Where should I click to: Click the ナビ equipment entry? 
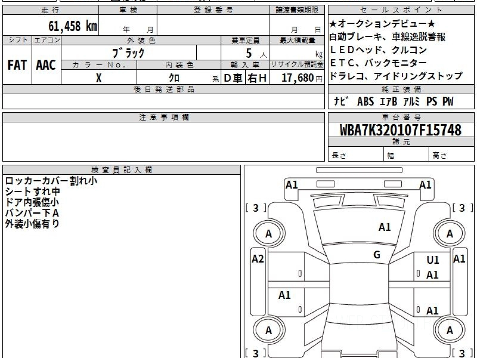[342, 102]
